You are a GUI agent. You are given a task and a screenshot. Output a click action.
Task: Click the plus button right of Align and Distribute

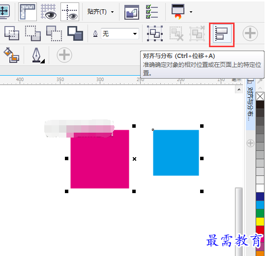point(250,33)
